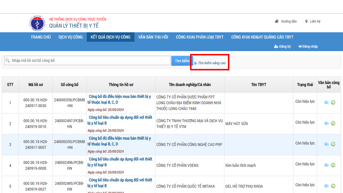Go to 'Trang chủ' home tab

tap(41, 37)
